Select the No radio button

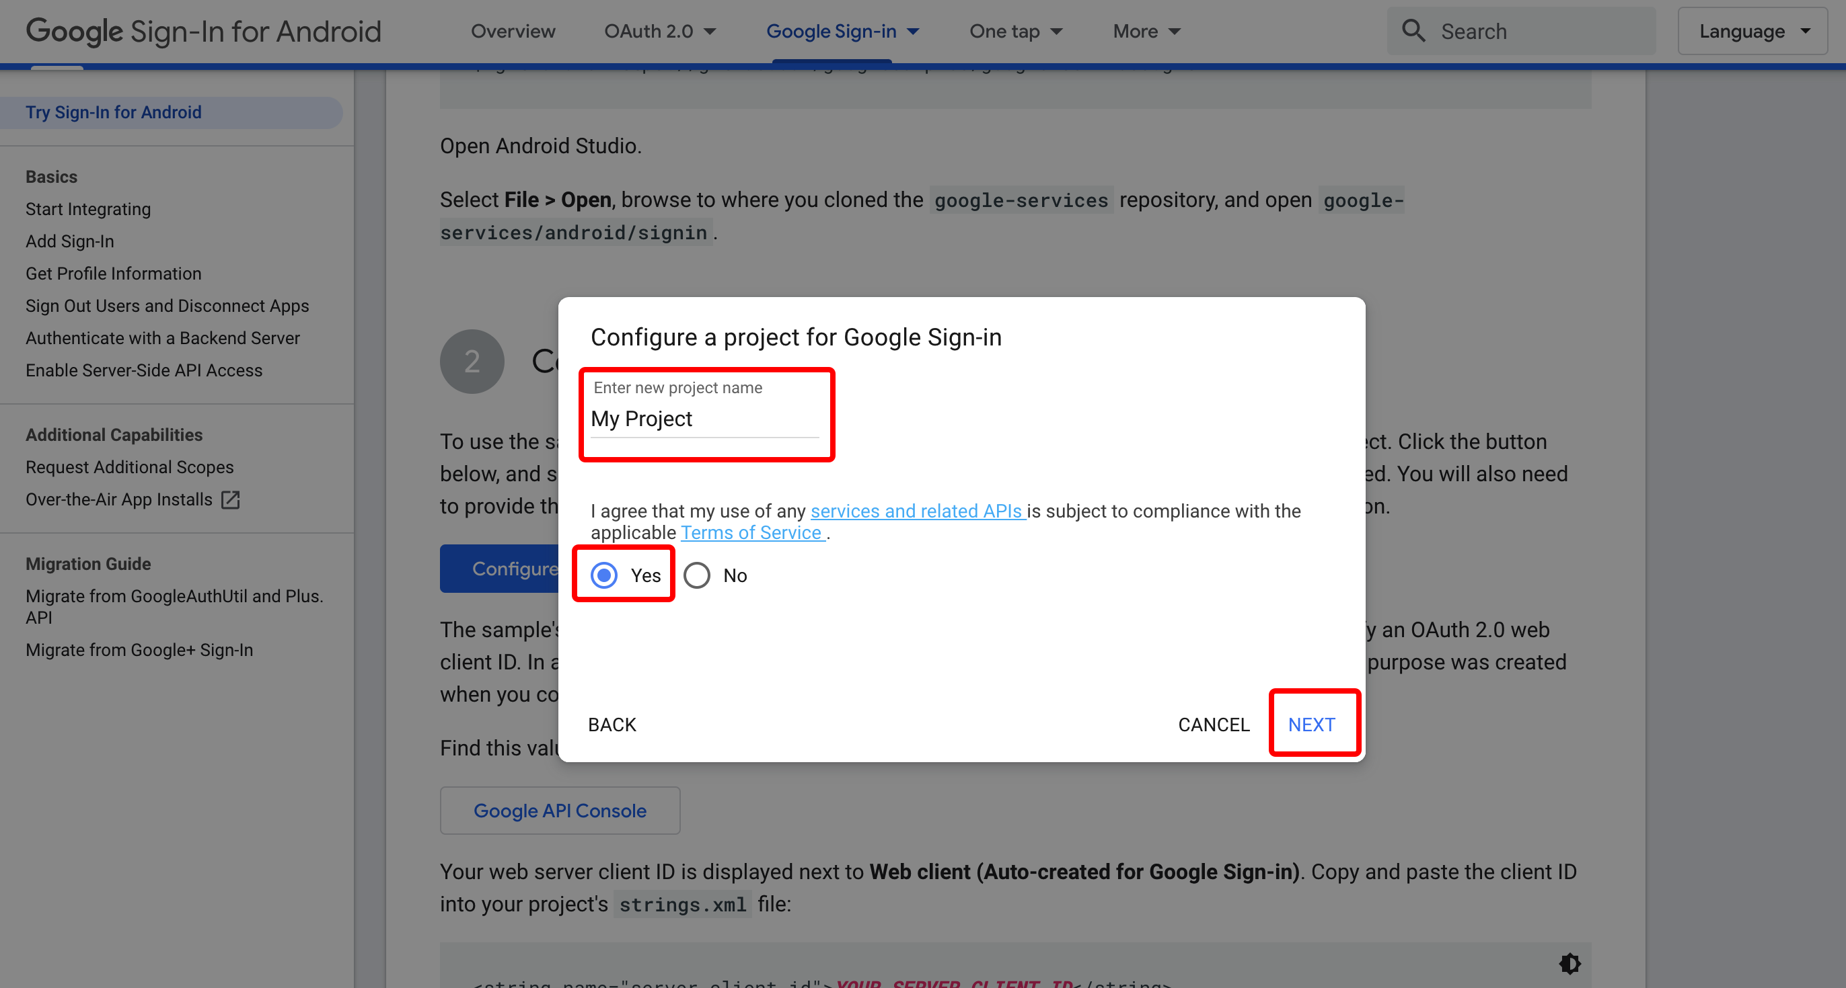(696, 575)
